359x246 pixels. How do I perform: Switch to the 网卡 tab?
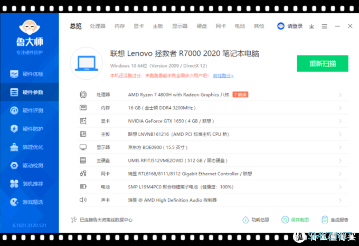pos(221,26)
